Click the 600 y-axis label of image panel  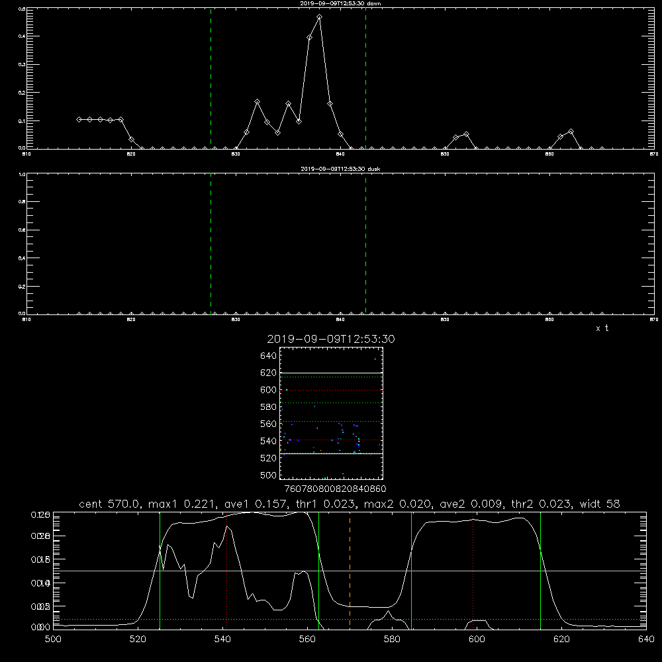tap(269, 390)
